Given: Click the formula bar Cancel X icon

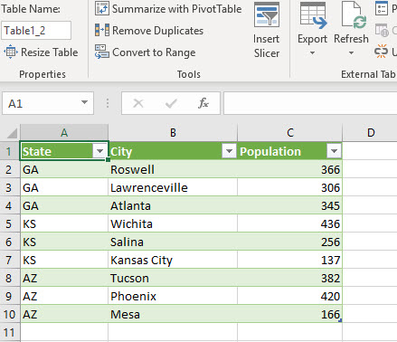Looking at the screenshot, I should click(x=138, y=103).
